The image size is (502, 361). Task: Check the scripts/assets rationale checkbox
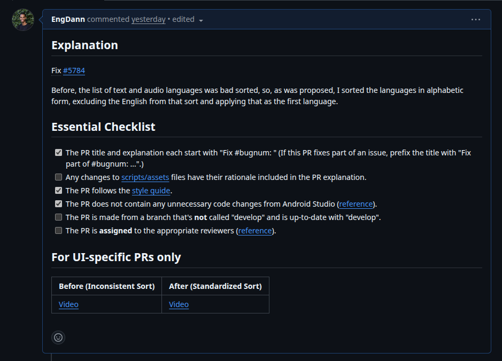pyautogui.click(x=59, y=177)
